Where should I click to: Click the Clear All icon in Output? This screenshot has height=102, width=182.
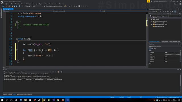pos(59,72)
